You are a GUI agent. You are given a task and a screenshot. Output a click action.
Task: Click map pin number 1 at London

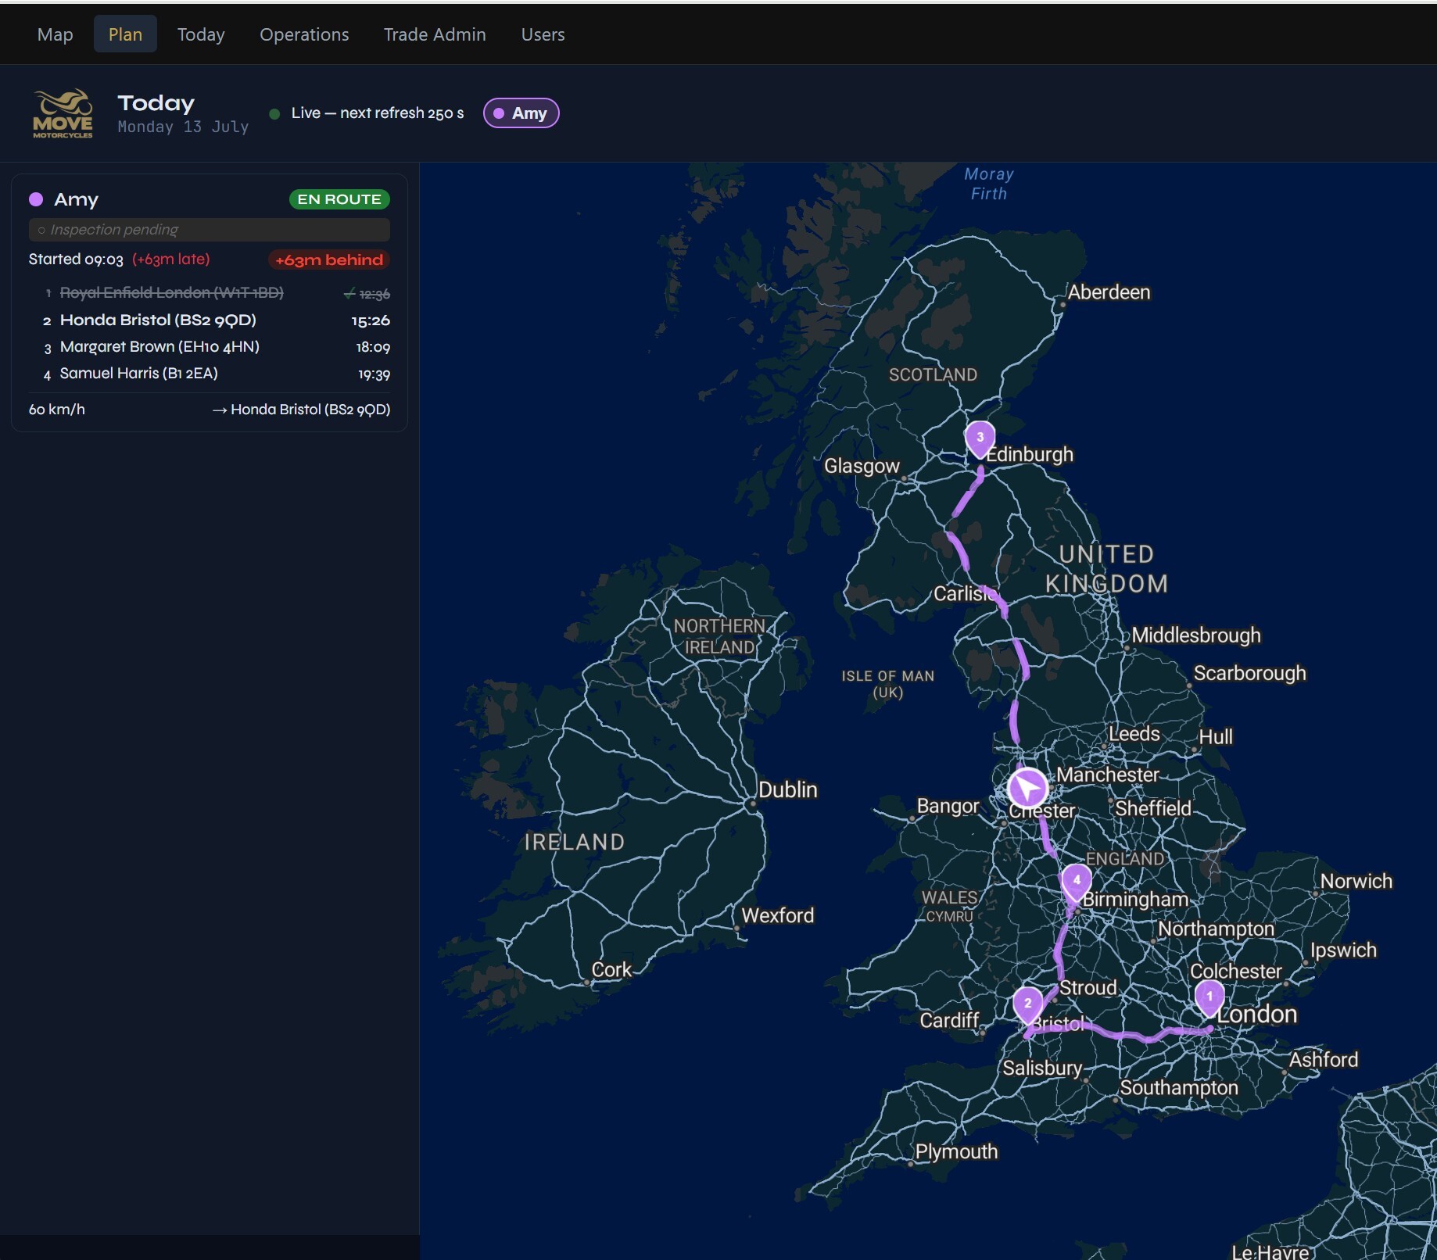pyautogui.click(x=1209, y=999)
